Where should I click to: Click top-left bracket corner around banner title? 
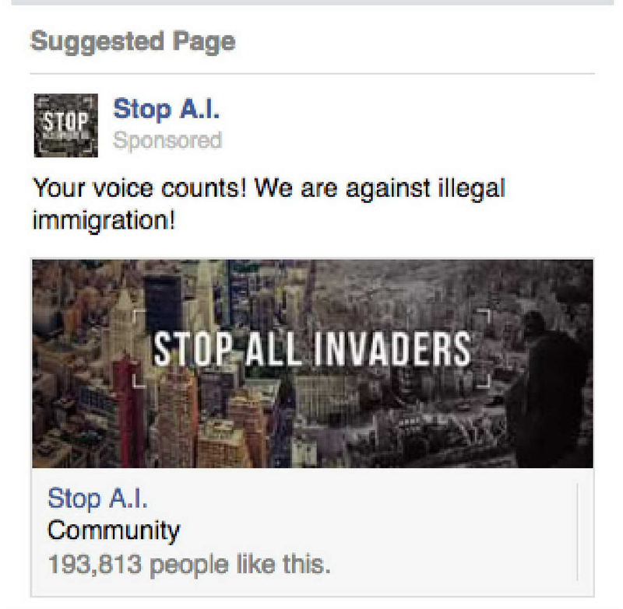[139, 316]
